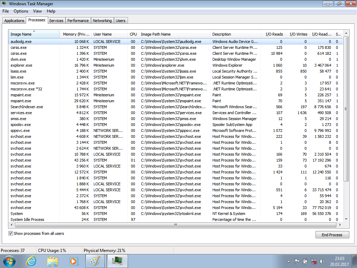The width and height of the screenshot is (357, 268).
Task: Select svchost.exe using 43 256 K
Action: click(176, 160)
